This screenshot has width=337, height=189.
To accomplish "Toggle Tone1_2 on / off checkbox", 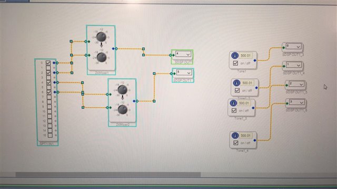I will tap(237, 90).
